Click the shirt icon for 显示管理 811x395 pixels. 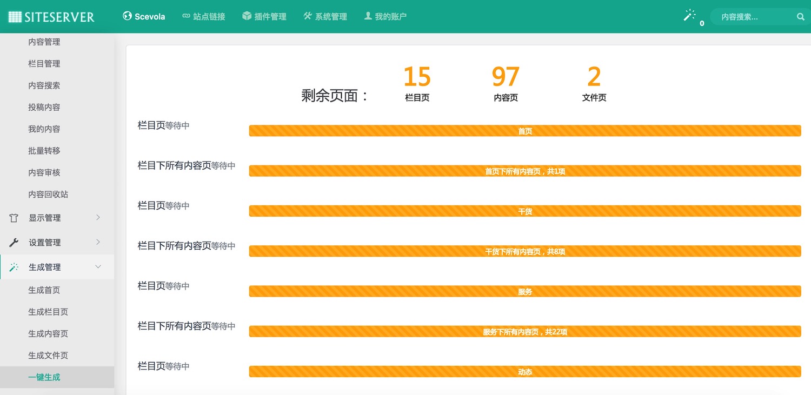(x=14, y=218)
